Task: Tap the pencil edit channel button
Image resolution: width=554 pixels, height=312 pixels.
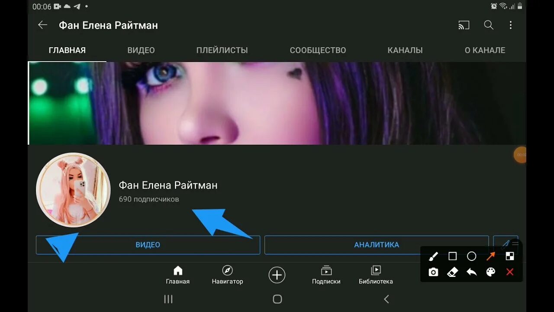Action: pos(506,244)
